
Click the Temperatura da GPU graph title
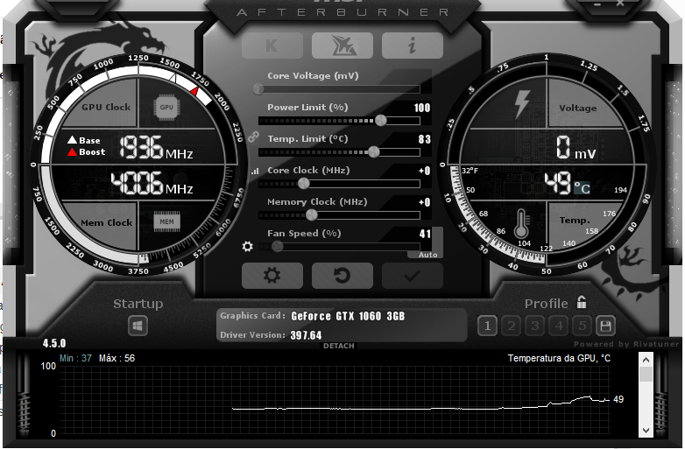coord(559,358)
